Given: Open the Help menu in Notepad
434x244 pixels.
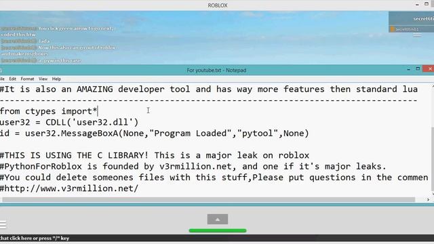Looking at the screenshot, I should [56, 79].
